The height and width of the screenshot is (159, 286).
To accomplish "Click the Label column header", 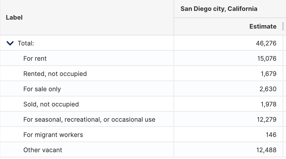I will (x=14, y=17).
